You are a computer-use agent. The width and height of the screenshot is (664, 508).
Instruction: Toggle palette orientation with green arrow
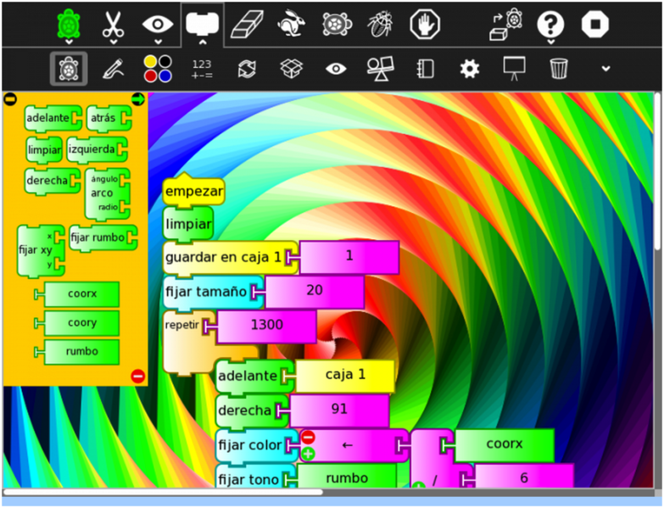pyautogui.click(x=138, y=99)
